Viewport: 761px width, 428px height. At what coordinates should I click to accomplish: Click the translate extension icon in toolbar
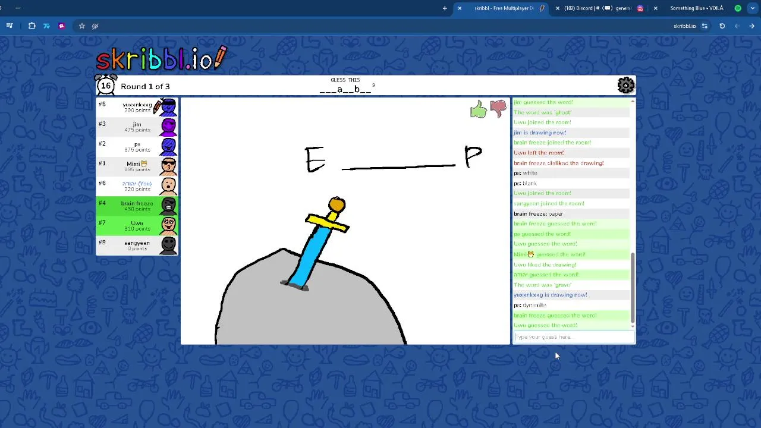pyautogui.click(x=46, y=26)
